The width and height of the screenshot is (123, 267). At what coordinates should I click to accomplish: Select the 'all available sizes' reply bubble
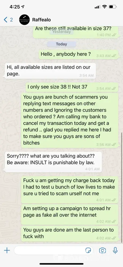[49, 71]
